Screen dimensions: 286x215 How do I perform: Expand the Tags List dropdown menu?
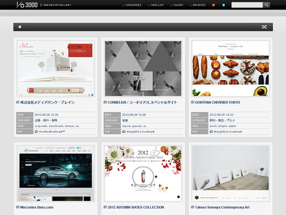(x=156, y=5)
